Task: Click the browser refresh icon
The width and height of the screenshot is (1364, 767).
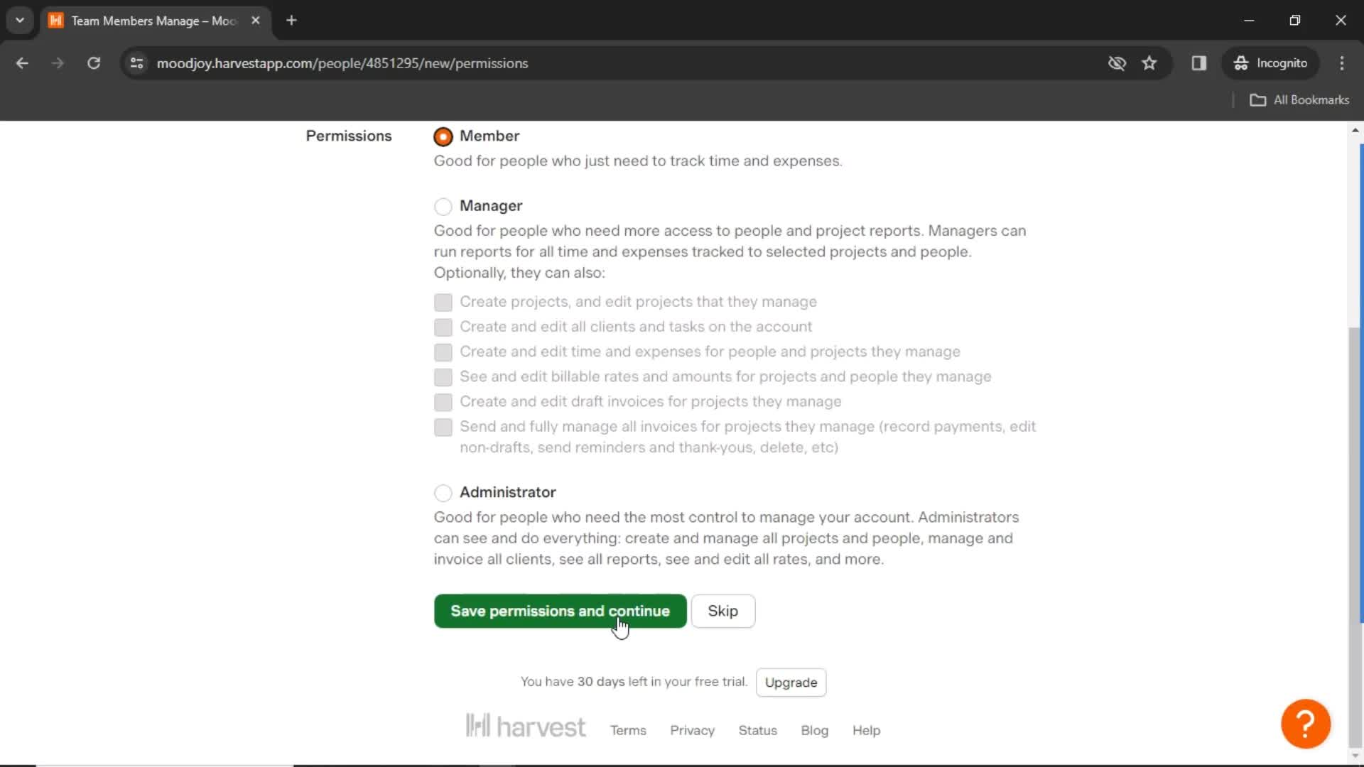Action: pos(94,62)
